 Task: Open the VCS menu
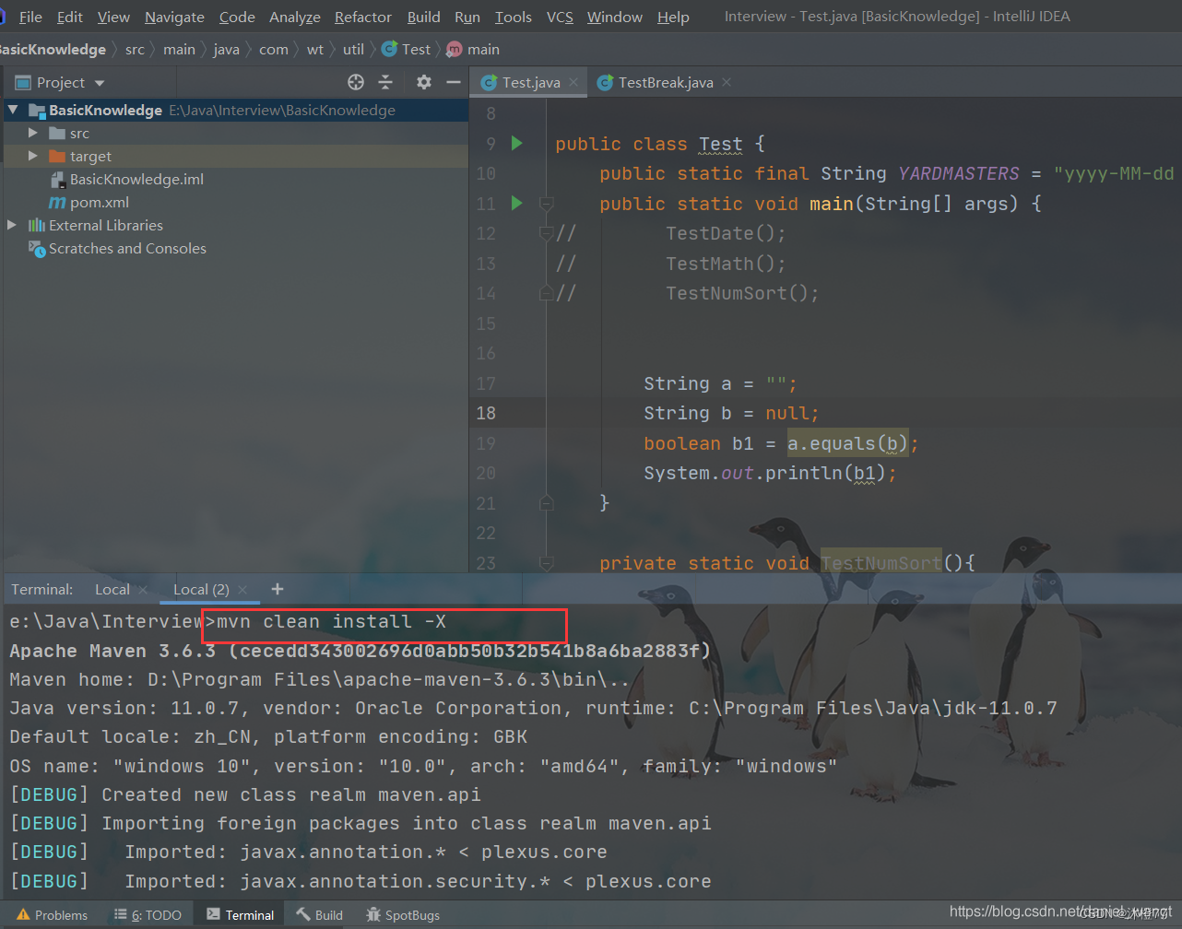[x=560, y=17]
